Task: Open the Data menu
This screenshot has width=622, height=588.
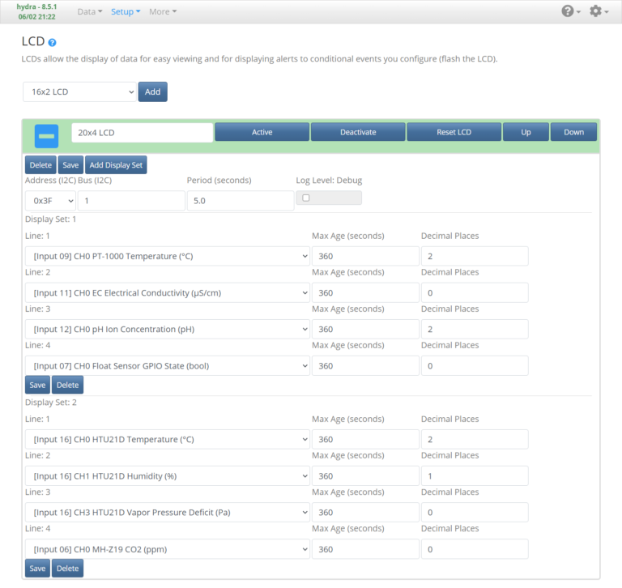Action: tap(90, 12)
